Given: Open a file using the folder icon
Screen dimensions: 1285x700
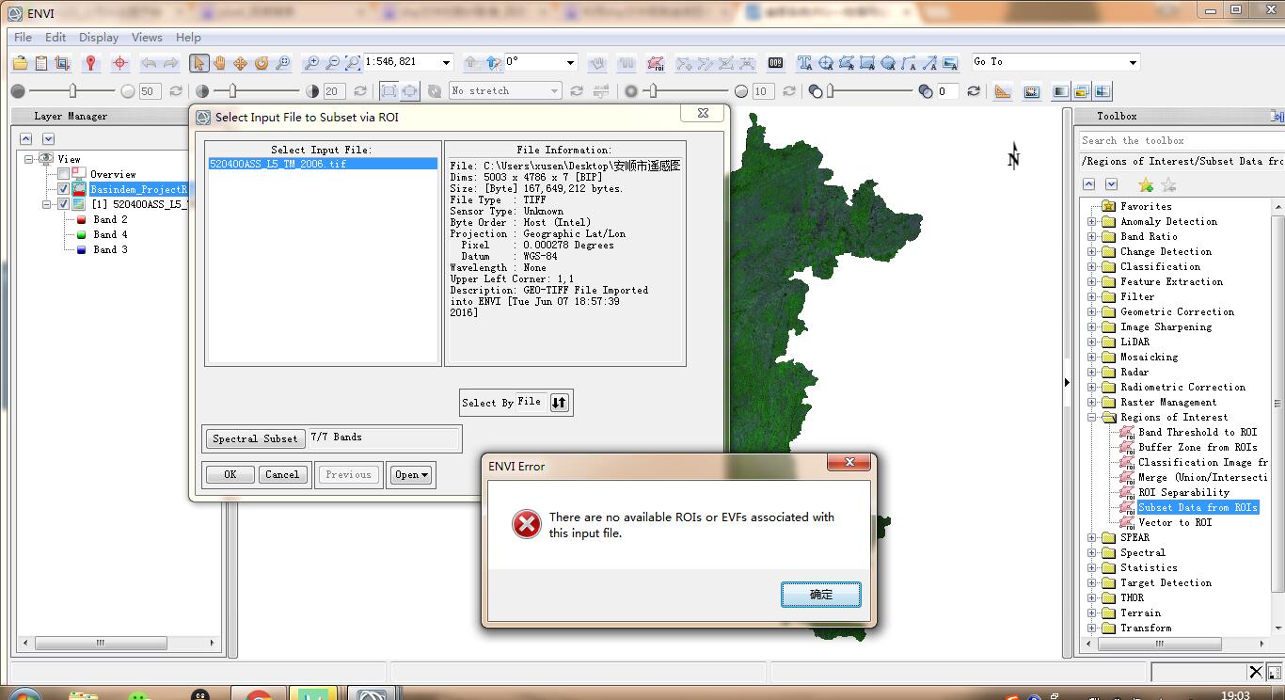Looking at the screenshot, I should [21, 63].
